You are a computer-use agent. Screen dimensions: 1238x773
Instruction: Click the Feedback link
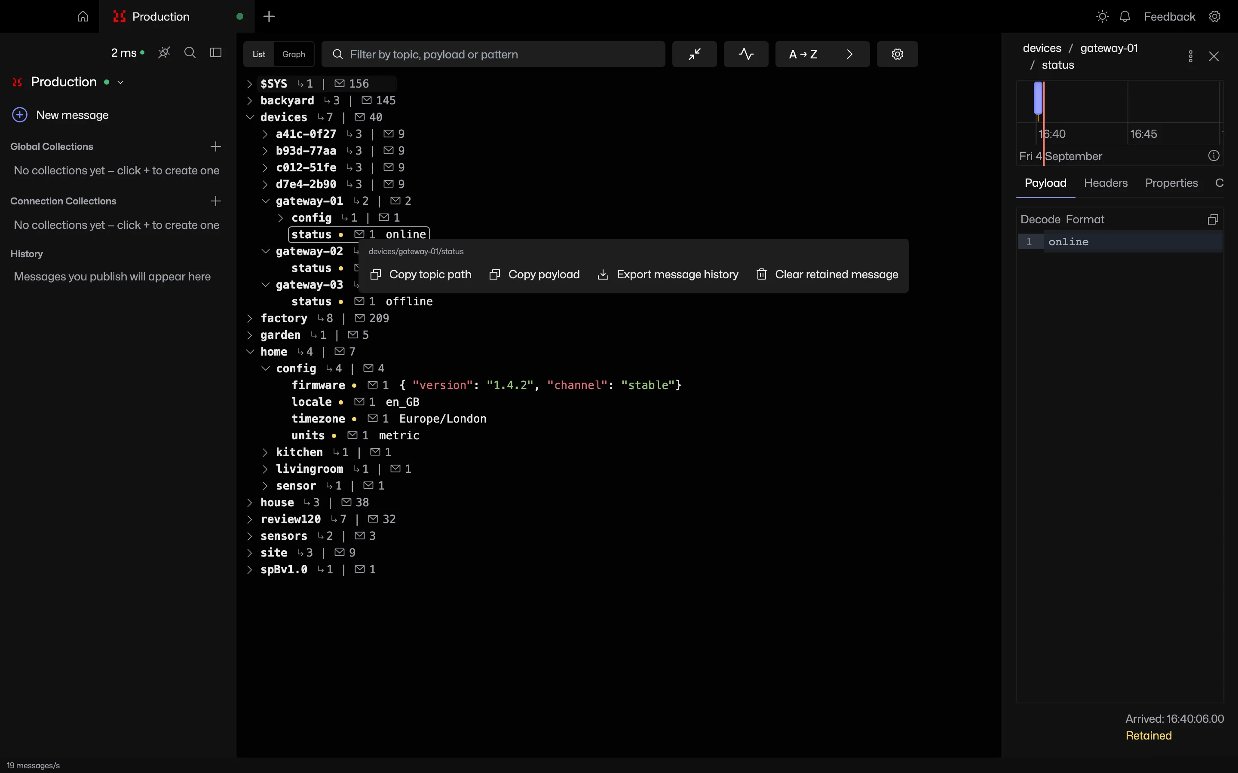tap(1169, 16)
